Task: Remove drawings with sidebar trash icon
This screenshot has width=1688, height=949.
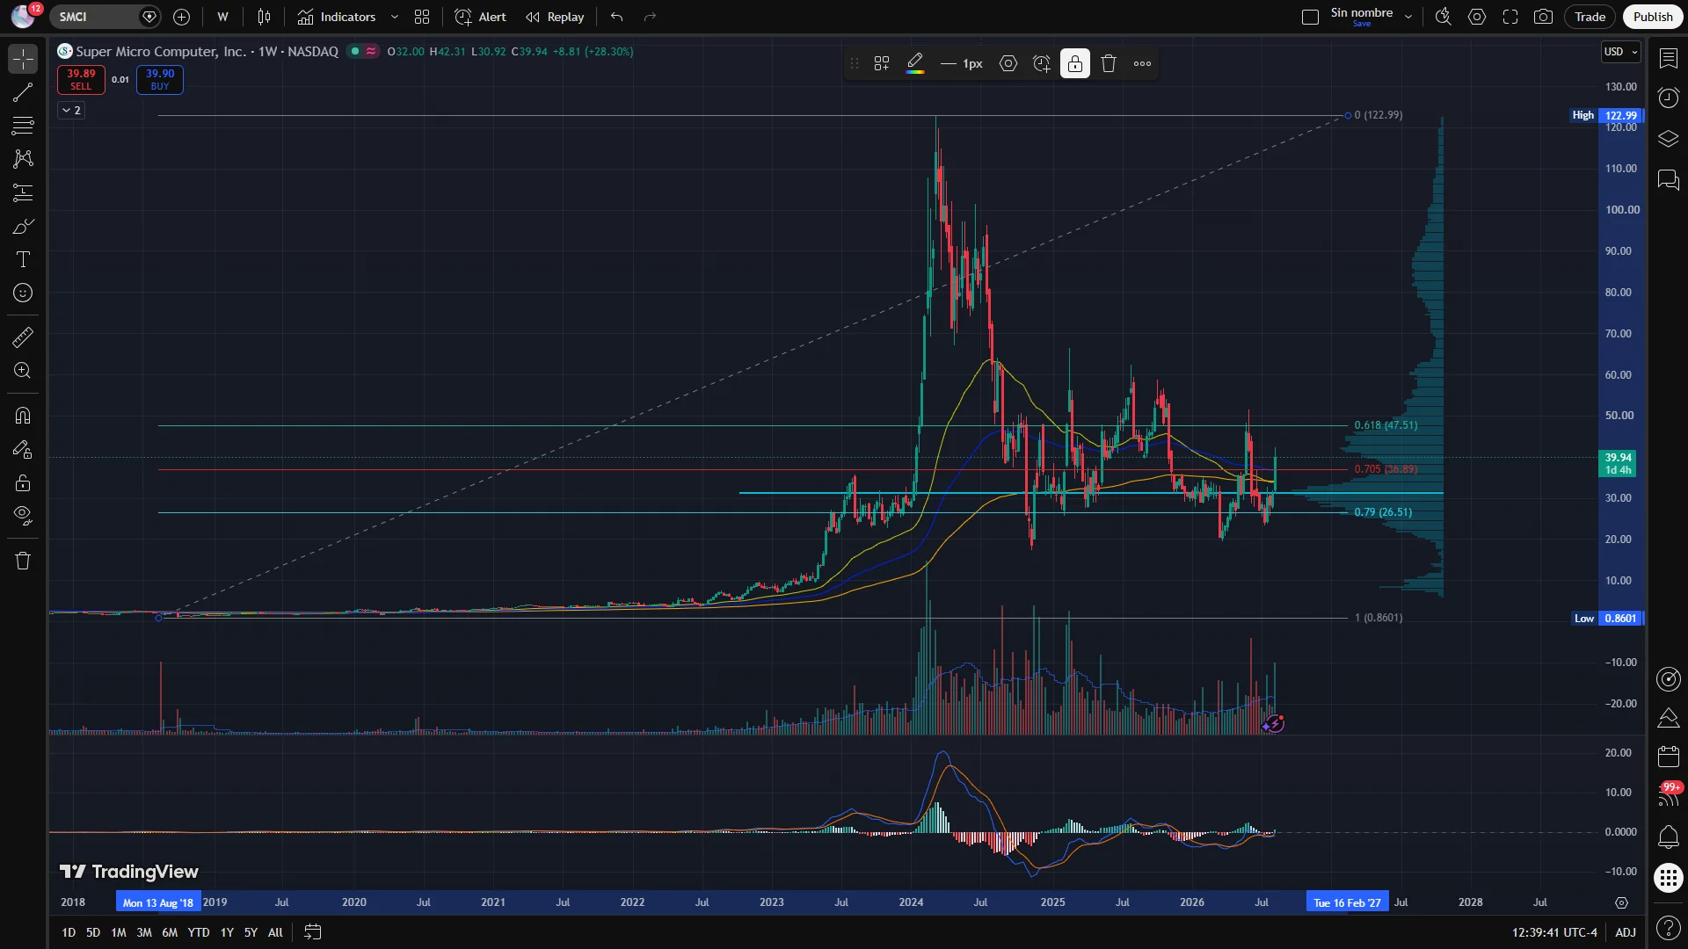Action: coord(23,561)
